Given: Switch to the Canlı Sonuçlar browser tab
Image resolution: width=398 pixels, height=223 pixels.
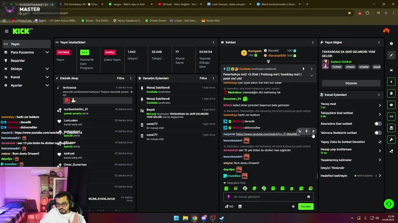Looking at the screenshot, I should 229,4.
